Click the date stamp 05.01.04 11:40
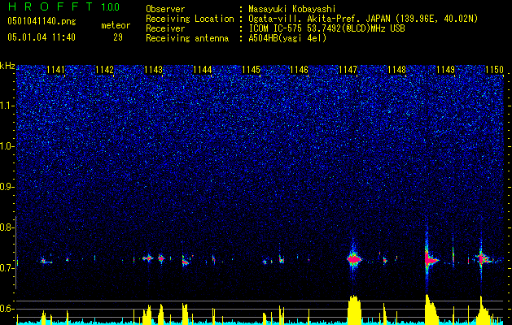Viewport: 512px width, 325px height. click(42, 37)
